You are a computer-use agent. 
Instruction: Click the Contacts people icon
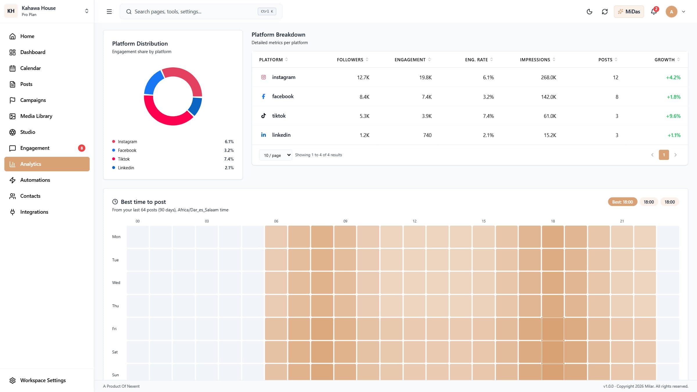click(12, 196)
